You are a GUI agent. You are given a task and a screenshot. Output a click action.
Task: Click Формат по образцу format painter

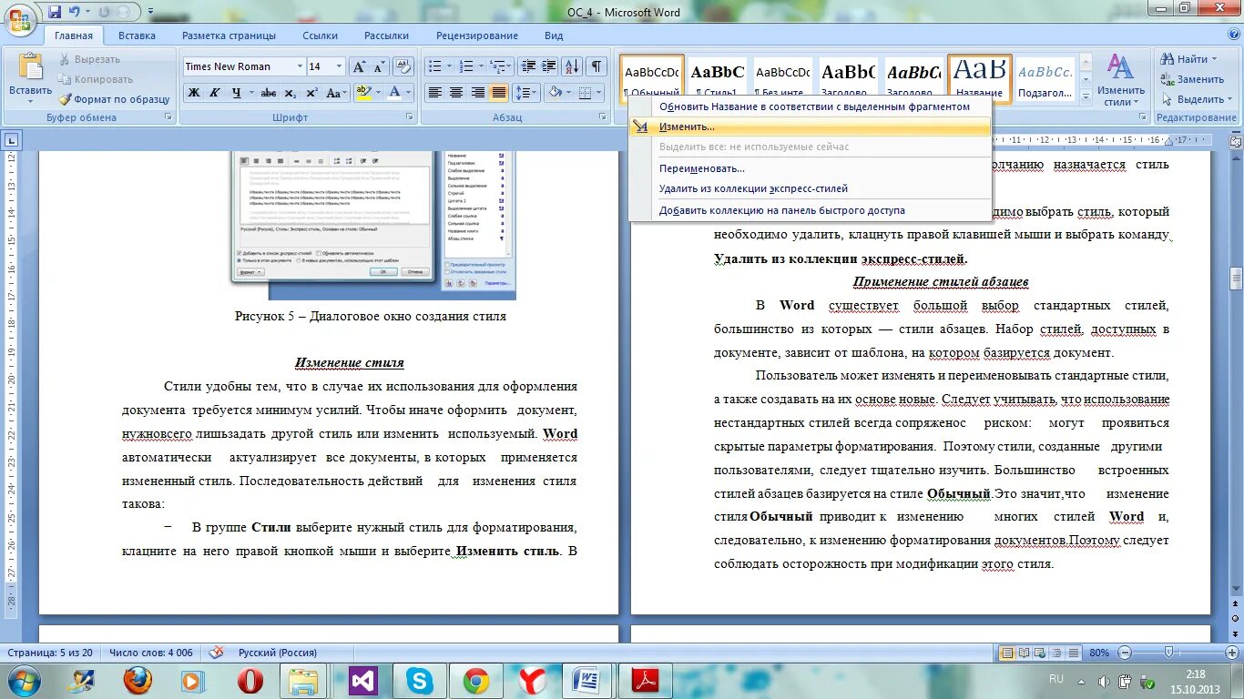click(x=115, y=99)
